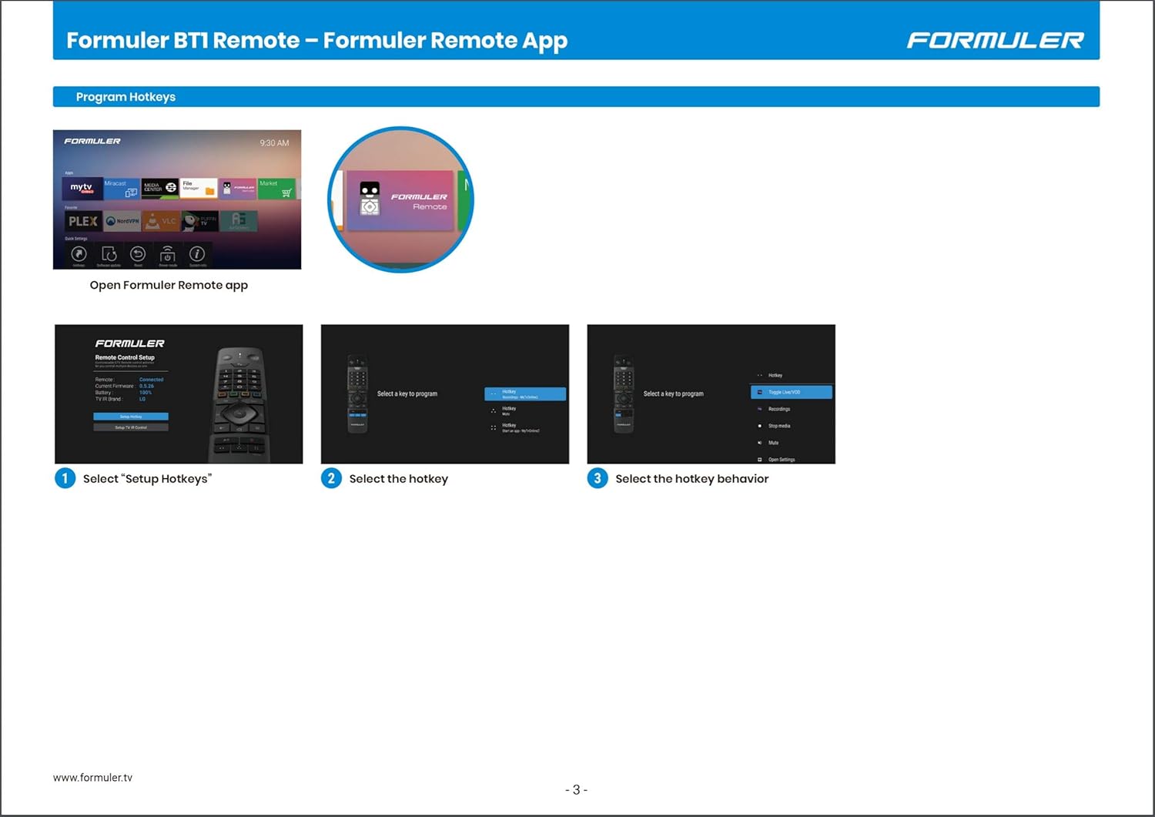The width and height of the screenshot is (1155, 817).
Task: Launch the VLC favorite tile
Action: pos(161,221)
